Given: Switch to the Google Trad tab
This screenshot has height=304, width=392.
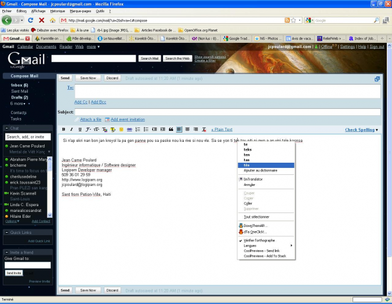Looking at the screenshot, I should (236, 38).
